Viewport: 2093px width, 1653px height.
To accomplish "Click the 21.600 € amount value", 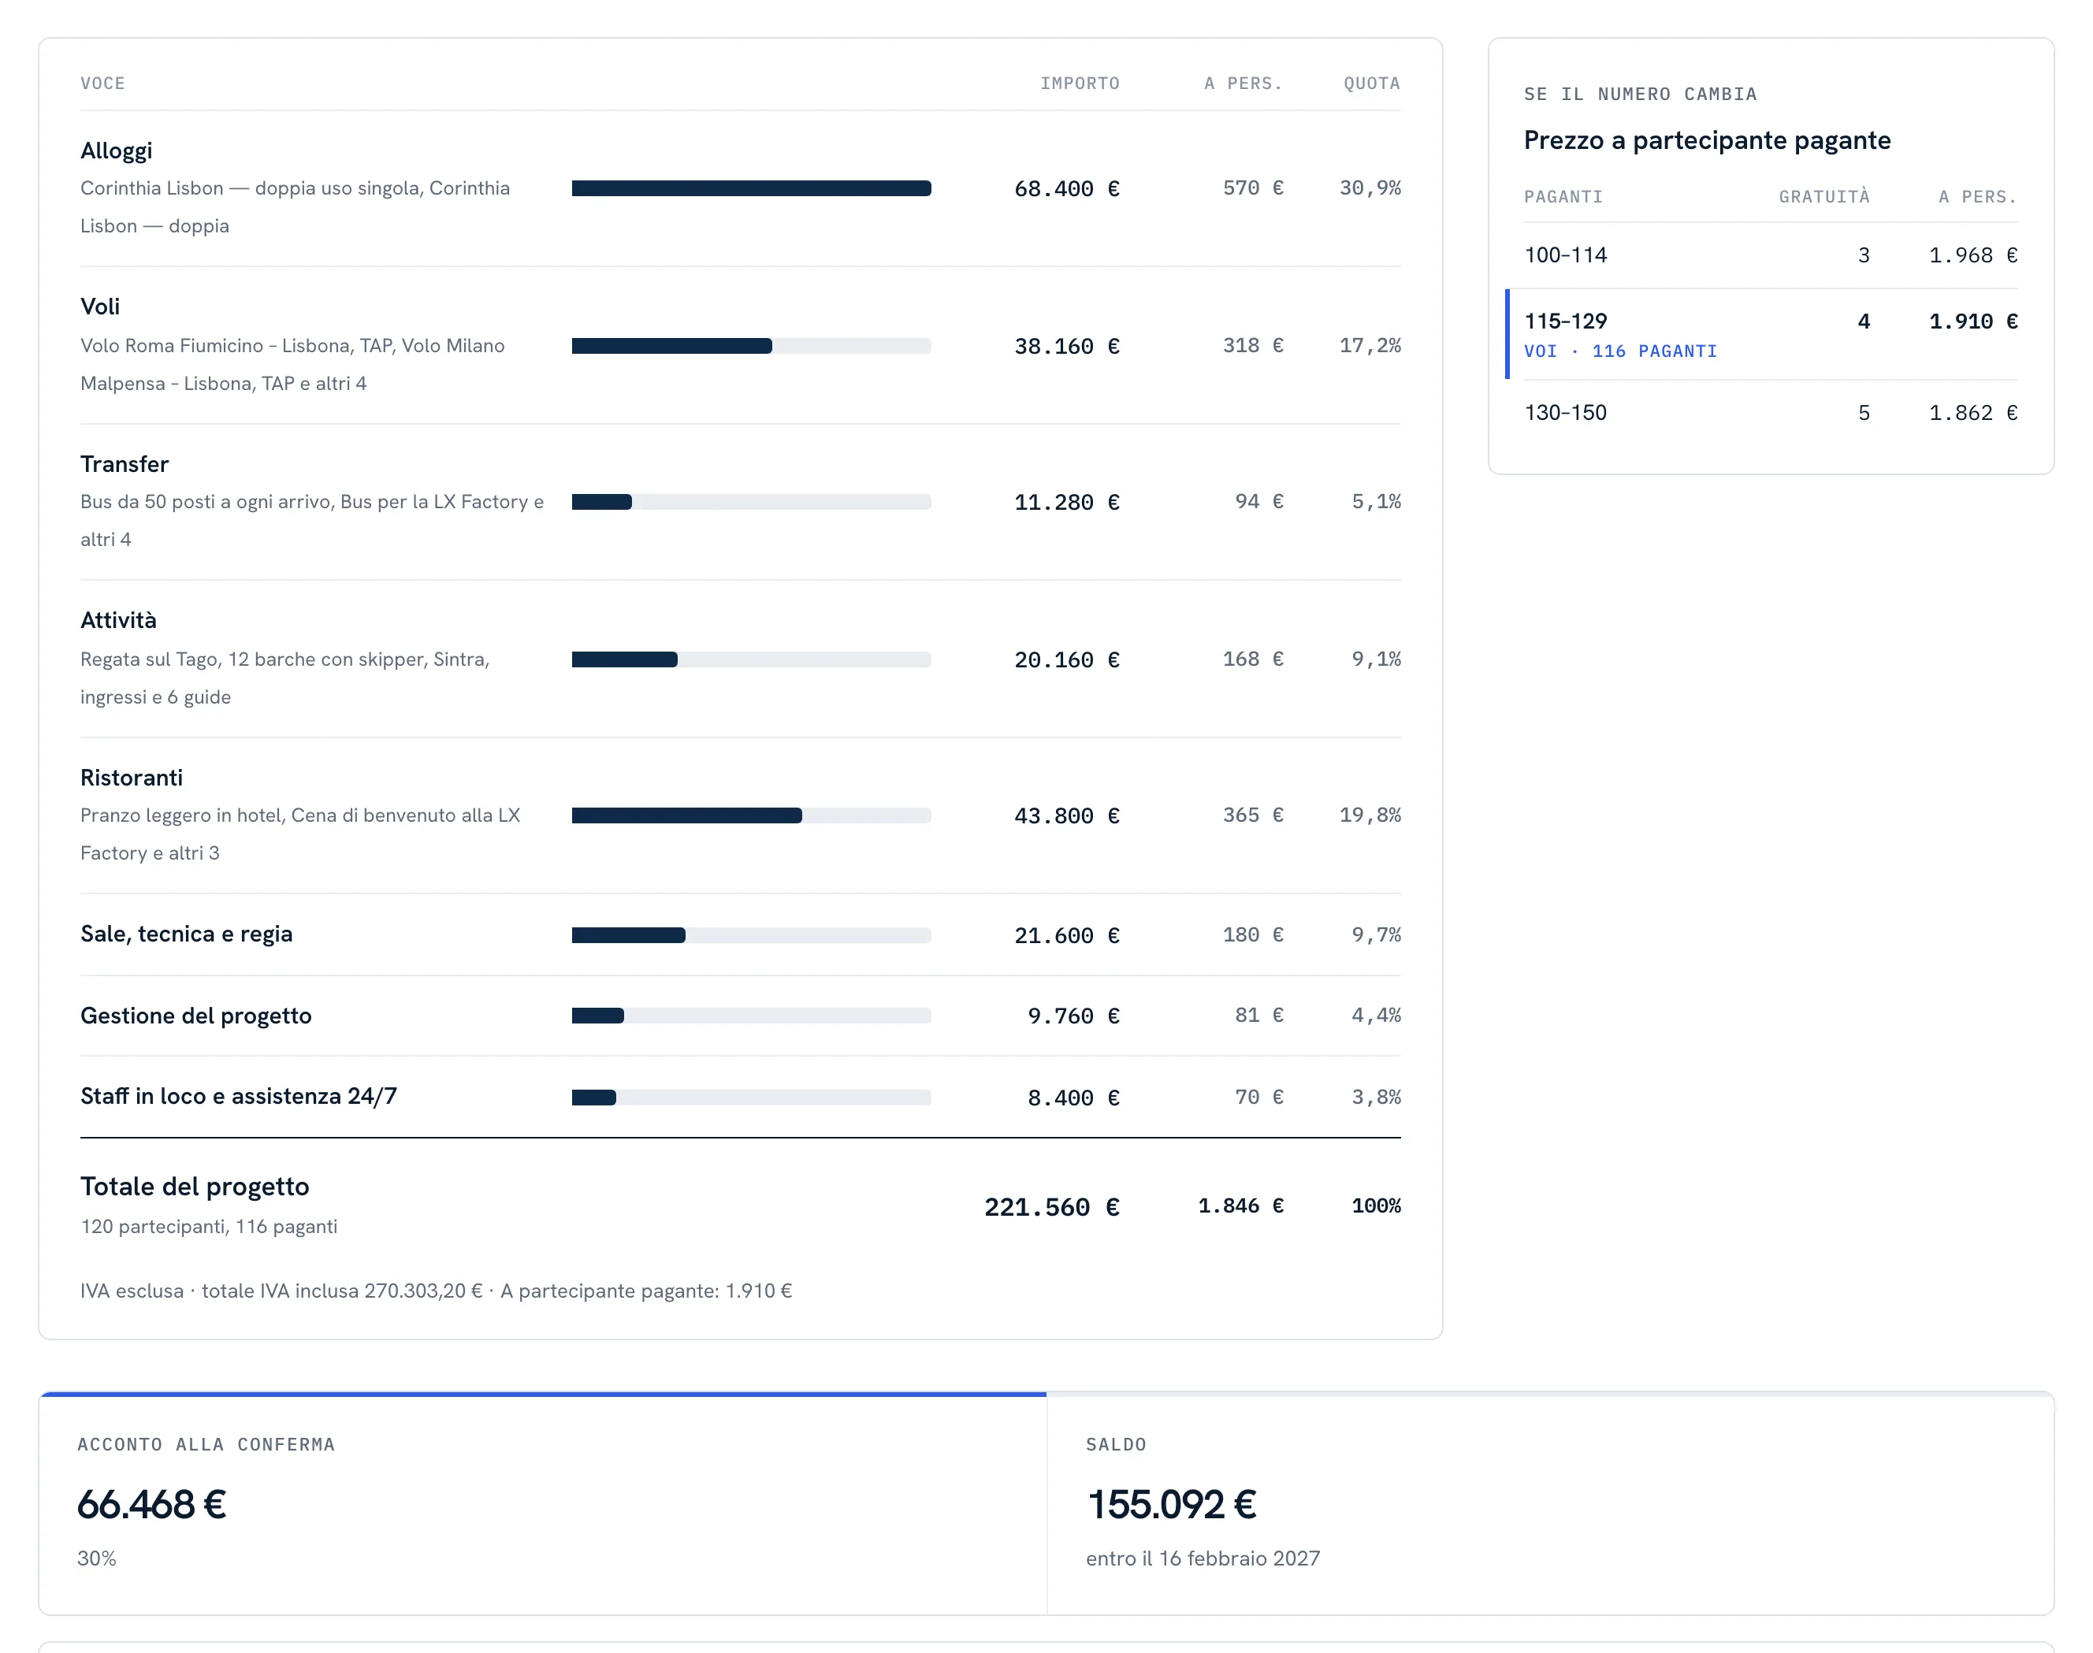I will [x=1066, y=936].
